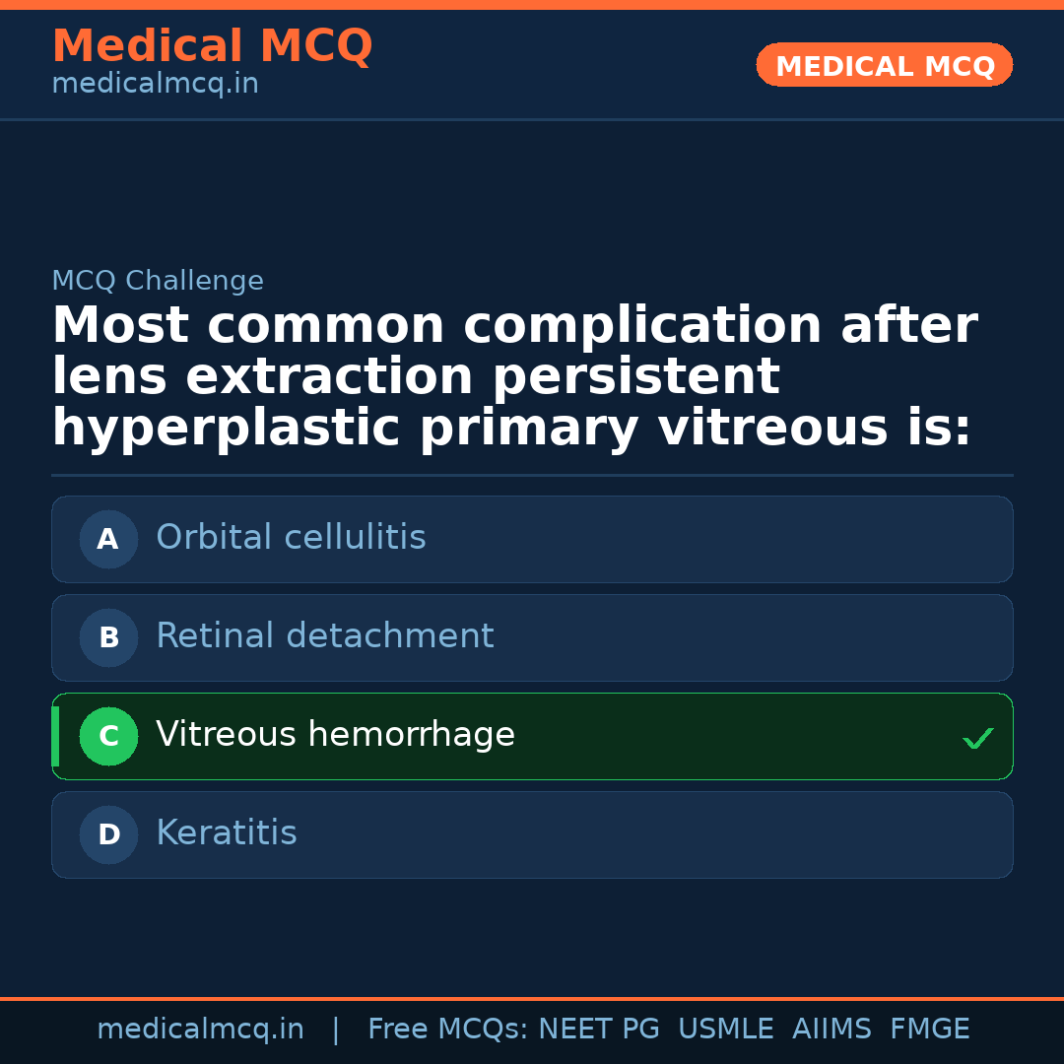Click the AIIMS label in footer
The image size is (1064, 1064).
point(831,1030)
